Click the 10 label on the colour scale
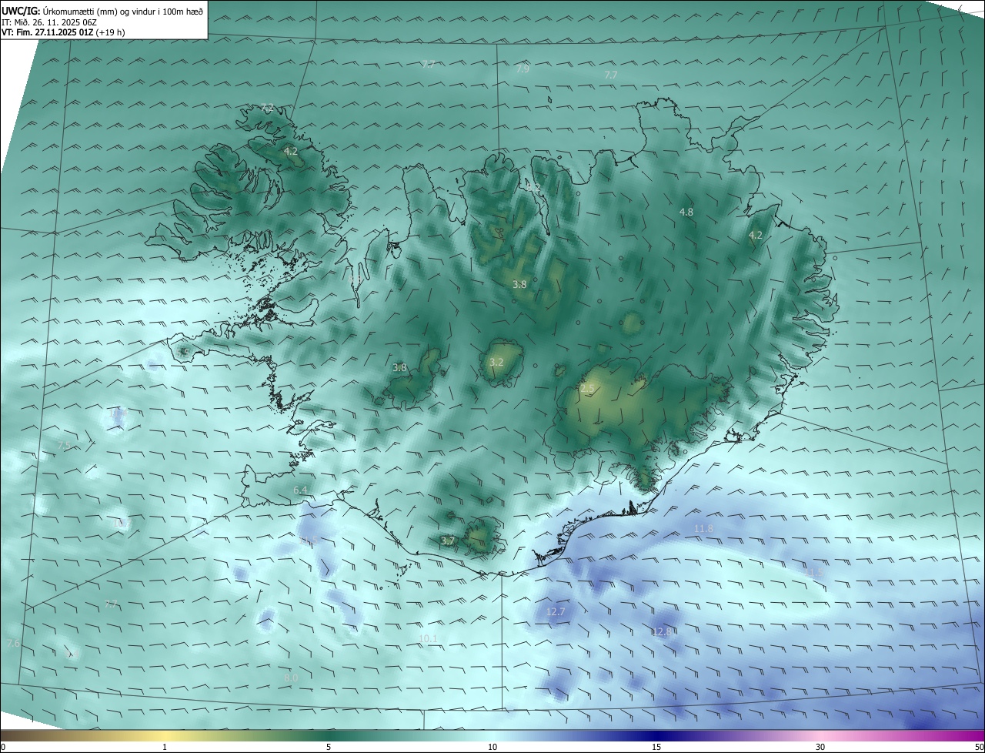This screenshot has height=753, width=985. click(492, 747)
